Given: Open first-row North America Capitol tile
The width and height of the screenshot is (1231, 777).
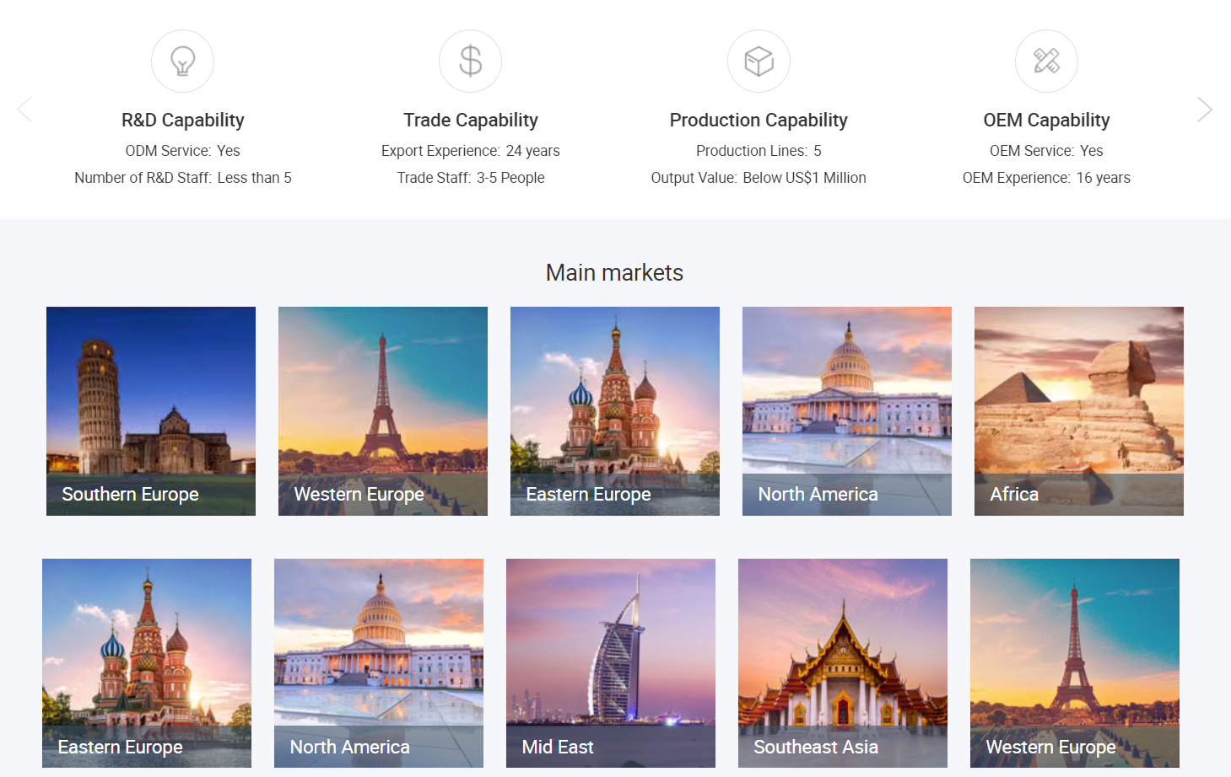Looking at the screenshot, I should pyautogui.click(x=847, y=411).
